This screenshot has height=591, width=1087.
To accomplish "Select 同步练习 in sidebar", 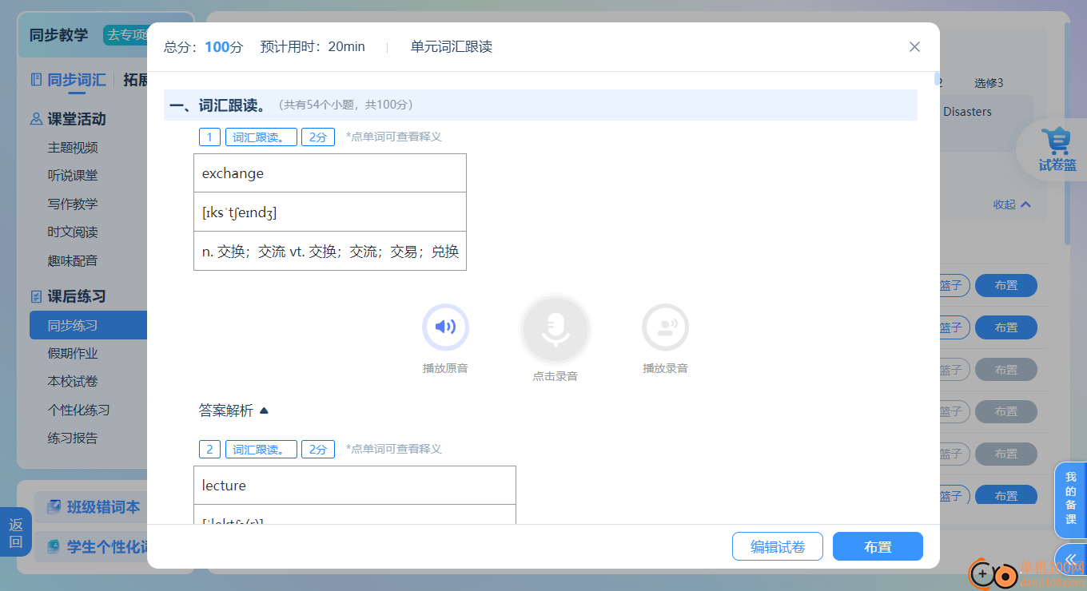I will point(88,325).
